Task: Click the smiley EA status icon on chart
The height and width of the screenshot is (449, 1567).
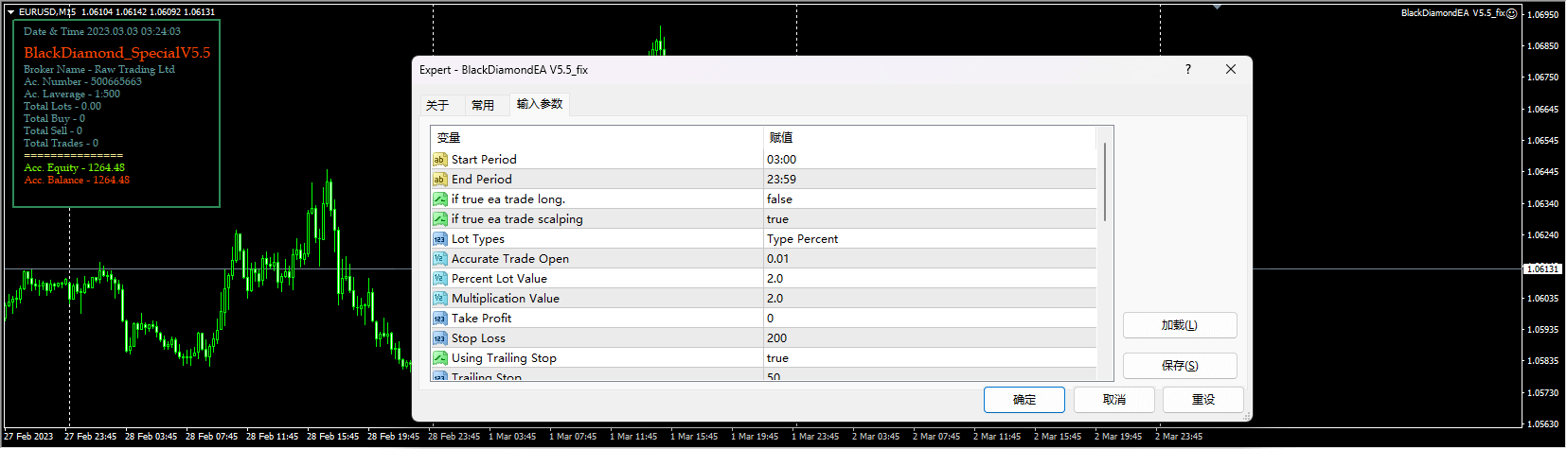Action: [1512, 13]
